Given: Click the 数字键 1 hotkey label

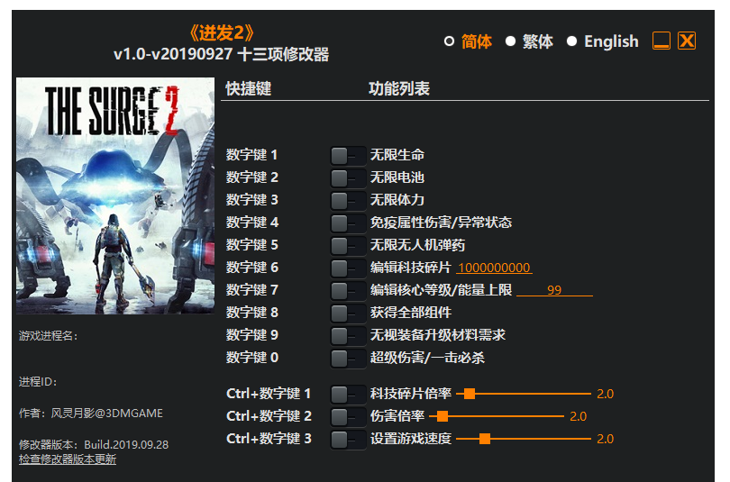Looking at the screenshot, I should 251,155.
